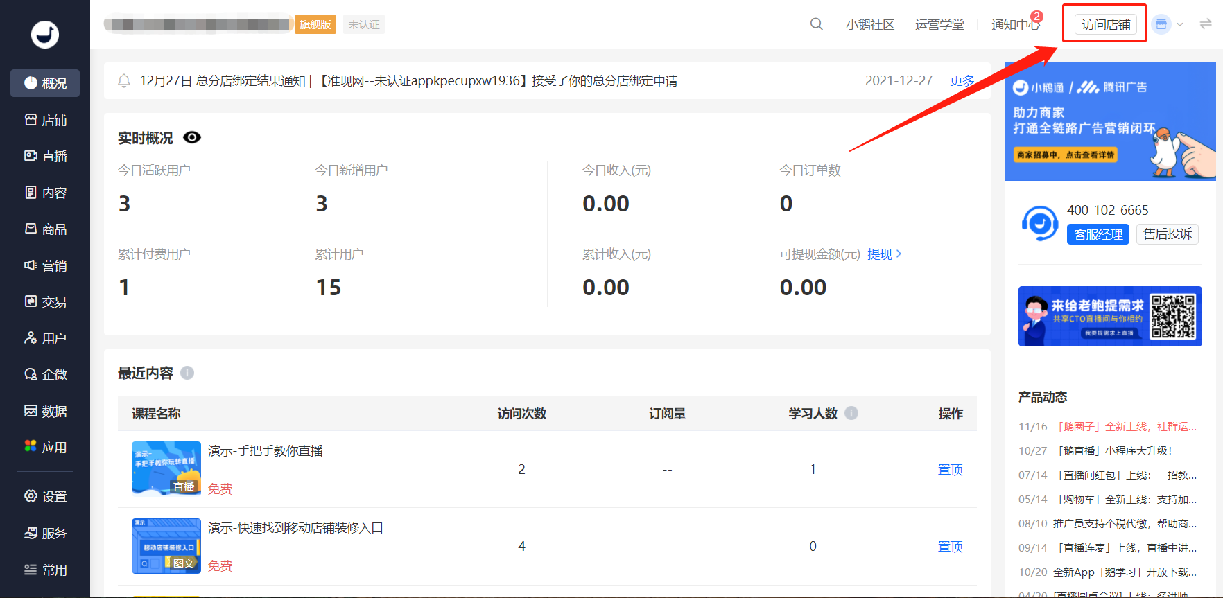Toggle real-time overview visibility eye icon
The image size is (1223, 598).
(x=192, y=137)
